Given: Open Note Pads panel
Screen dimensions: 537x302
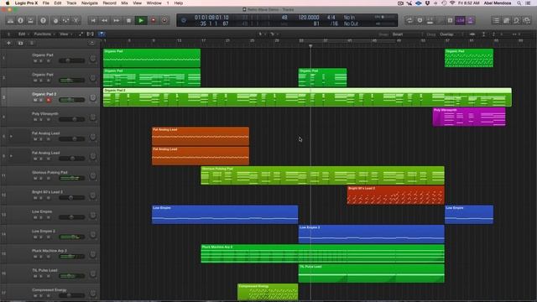Looking at the screenshot, I should (x=506, y=20).
